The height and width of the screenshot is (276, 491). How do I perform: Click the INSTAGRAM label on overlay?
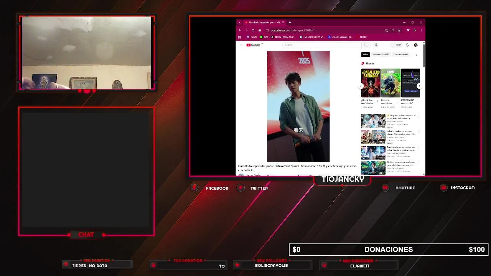coord(463,188)
